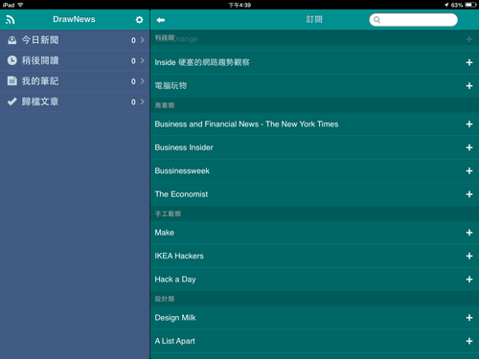
Task: Open 歸檔文章 section
Action: 75,101
